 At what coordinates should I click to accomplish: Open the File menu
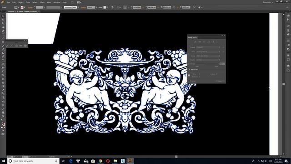9,2
